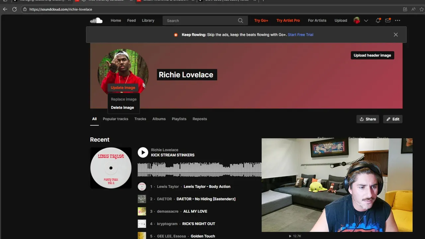
Task: Expand the profile dropdown chevron
Action: pyautogui.click(x=366, y=21)
